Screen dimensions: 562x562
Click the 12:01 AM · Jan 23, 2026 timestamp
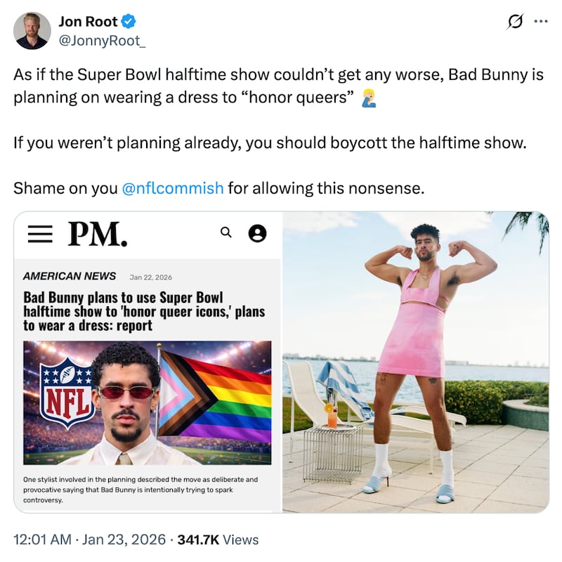point(89,540)
